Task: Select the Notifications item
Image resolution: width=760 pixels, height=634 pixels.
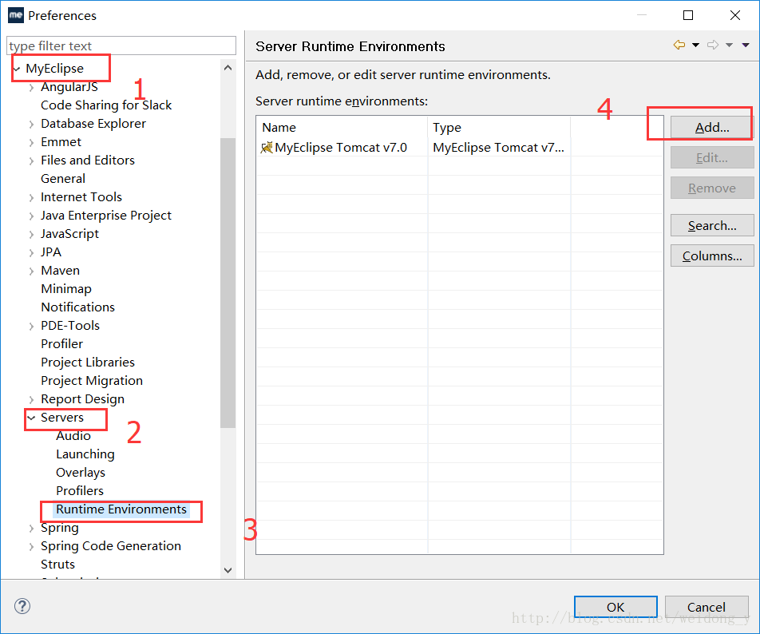Action: click(x=78, y=307)
